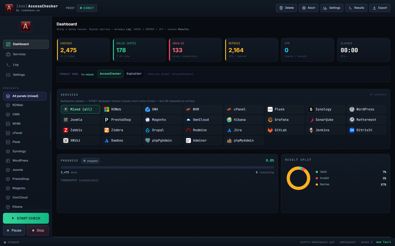
Task: Select the Jira service tile
Action: pyautogui.click(x=244, y=130)
